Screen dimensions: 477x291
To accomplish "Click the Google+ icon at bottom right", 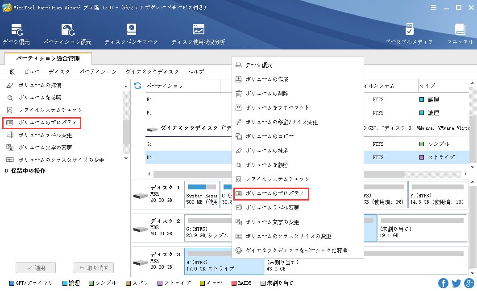I will click(469, 283).
